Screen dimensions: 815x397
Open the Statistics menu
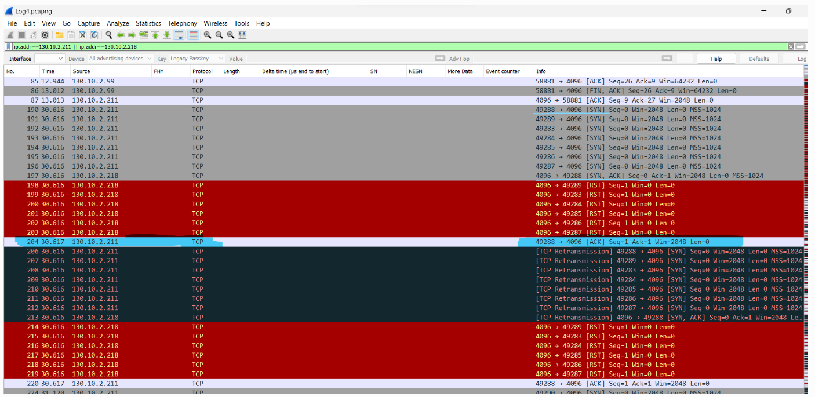click(x=148, y=23)
